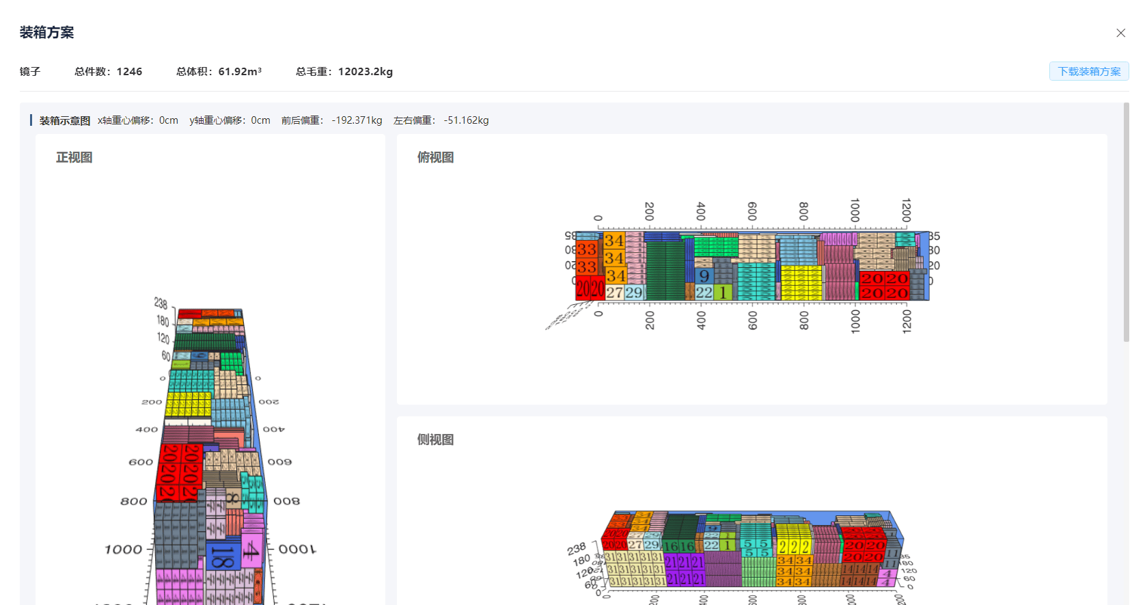Click the 侧视图 panel heading

(x=435, y=440)
